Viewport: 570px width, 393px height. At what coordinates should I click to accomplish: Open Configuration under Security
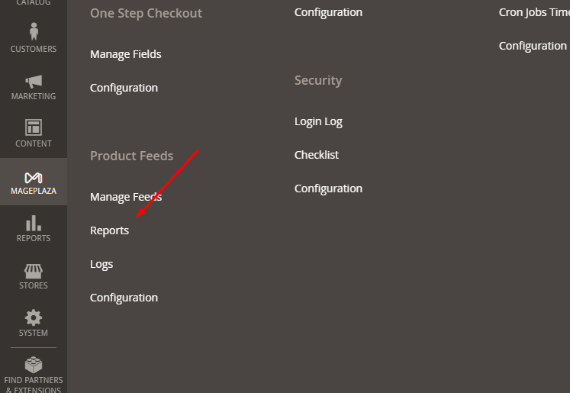(328, 188)
